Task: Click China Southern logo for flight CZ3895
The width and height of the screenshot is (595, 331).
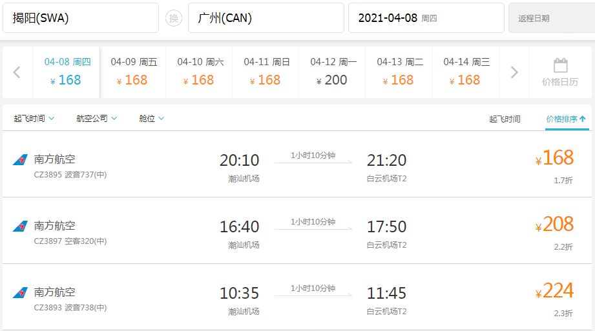Action: [20, 160]
